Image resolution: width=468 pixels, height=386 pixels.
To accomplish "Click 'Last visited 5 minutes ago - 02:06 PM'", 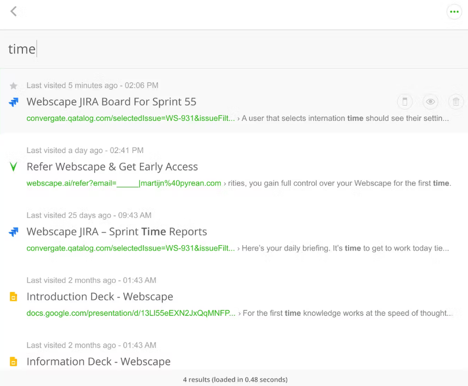I will [92, 86].
